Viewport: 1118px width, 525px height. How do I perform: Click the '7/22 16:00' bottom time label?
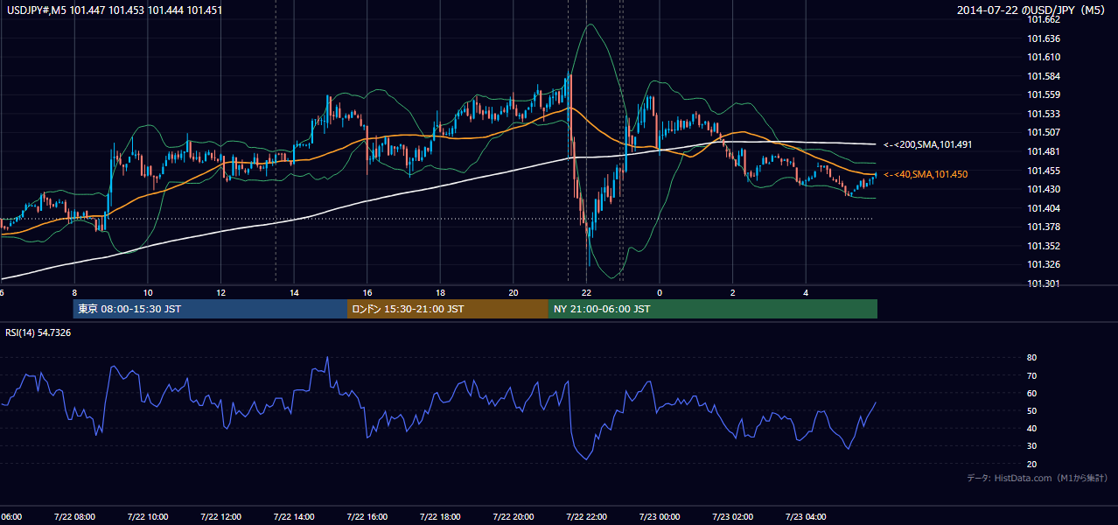coord(367,516)
